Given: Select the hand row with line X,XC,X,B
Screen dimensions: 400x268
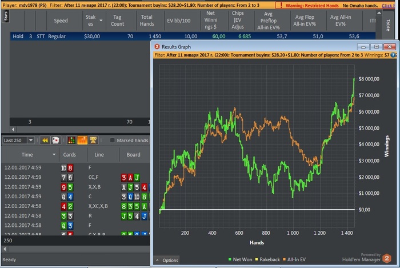Looking at the screenshot, I should point(76,206).
